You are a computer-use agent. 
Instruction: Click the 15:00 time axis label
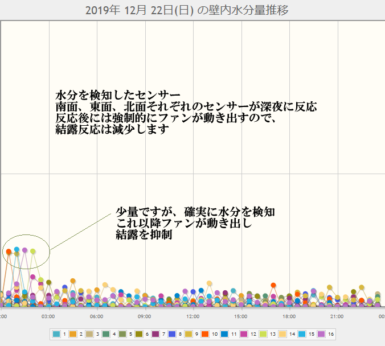(x=240, y=316)
